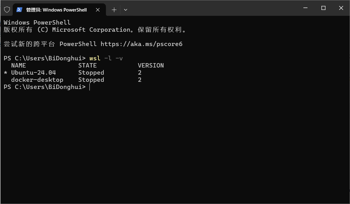Click the wsl -l -v command text

[106, 58]
